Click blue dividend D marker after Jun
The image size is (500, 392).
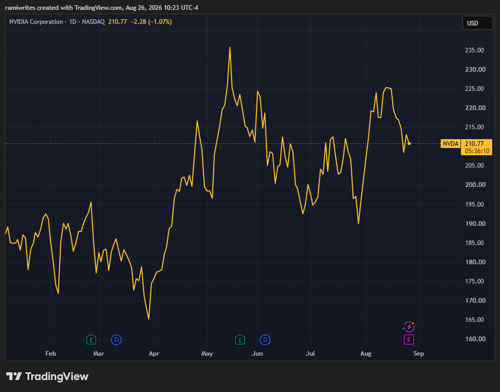tap(265, 340)
